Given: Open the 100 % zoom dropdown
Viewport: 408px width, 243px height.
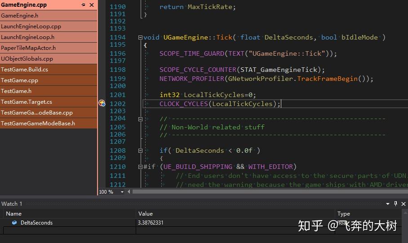Looking at the screenshot, I should coord(122,192).
